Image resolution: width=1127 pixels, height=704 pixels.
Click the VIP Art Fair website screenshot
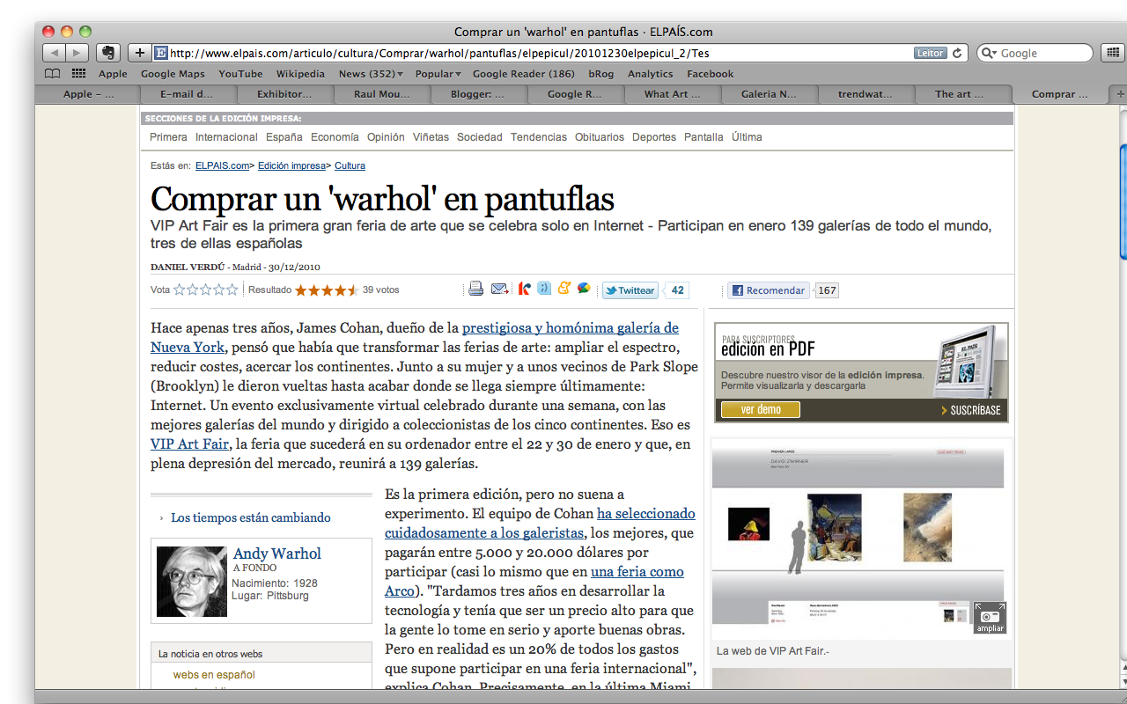862,539
